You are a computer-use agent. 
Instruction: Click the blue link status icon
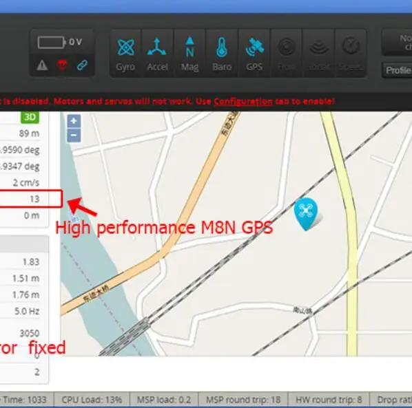click(x=82, y=65)
